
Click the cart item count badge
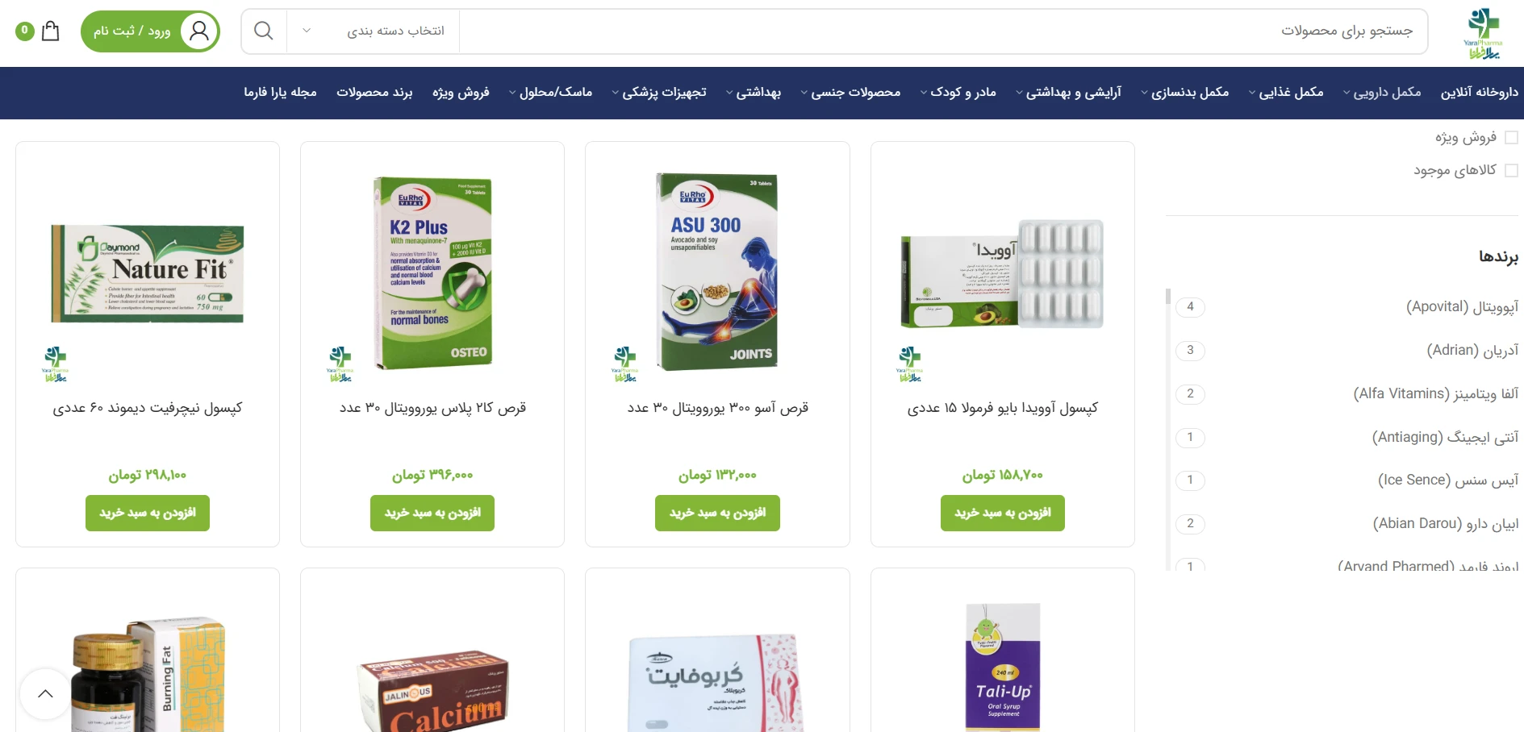point(25,31)
